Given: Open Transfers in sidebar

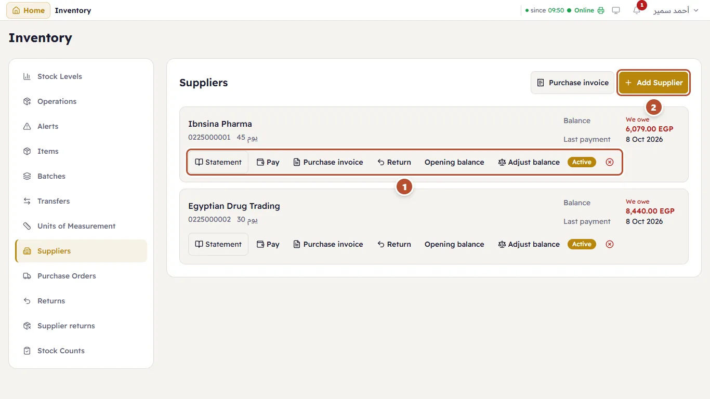Looking at the screenshot, I should point(81,201).
